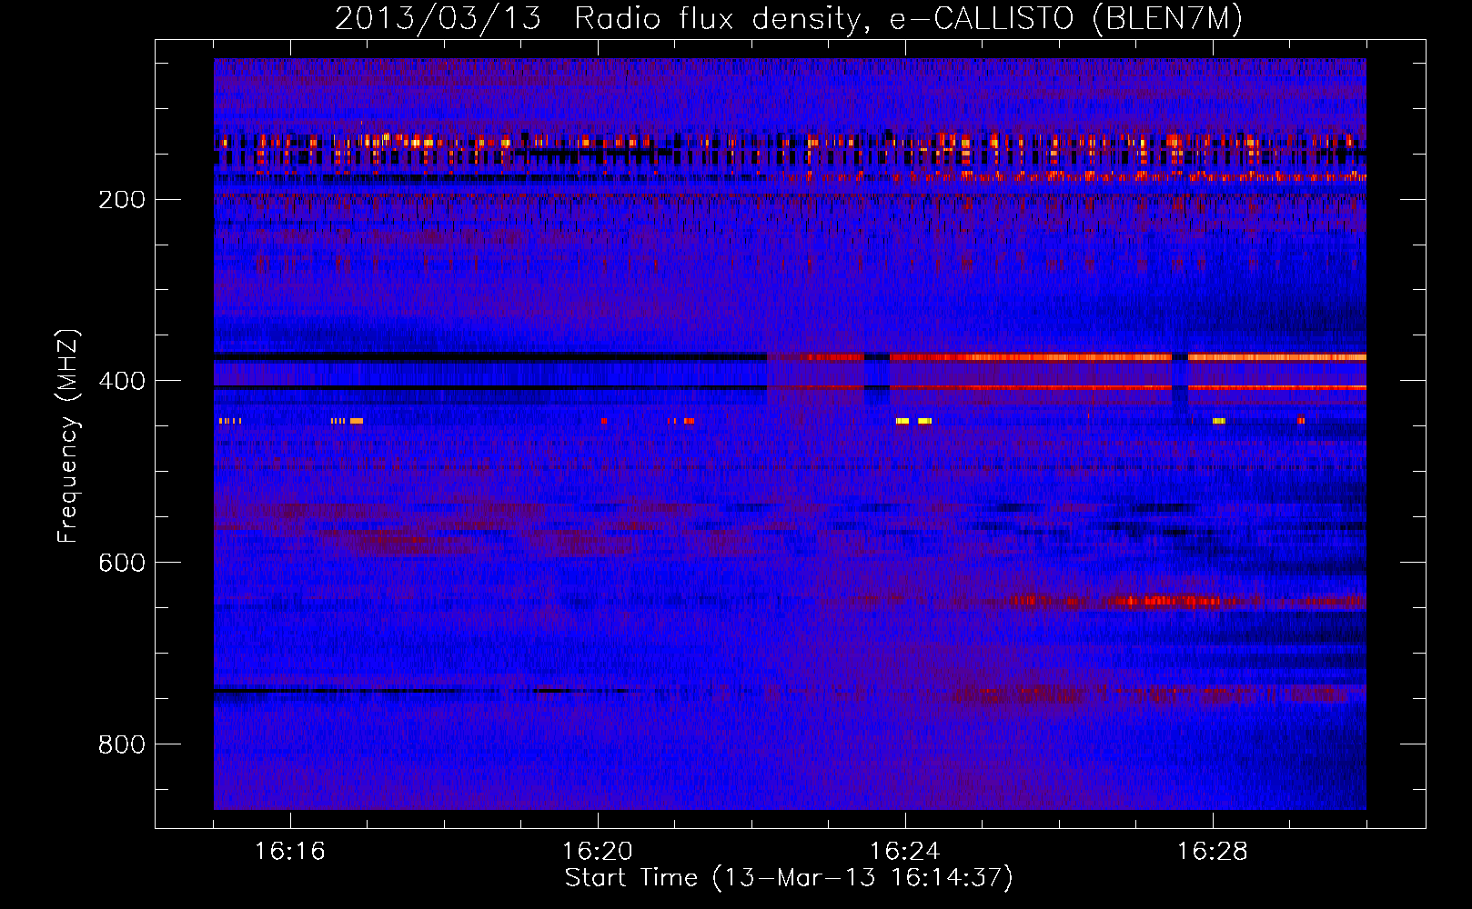Screen dimensions: 1472x909
Task: Click the 16:20 time tick label
Action: tap(598, 852)
